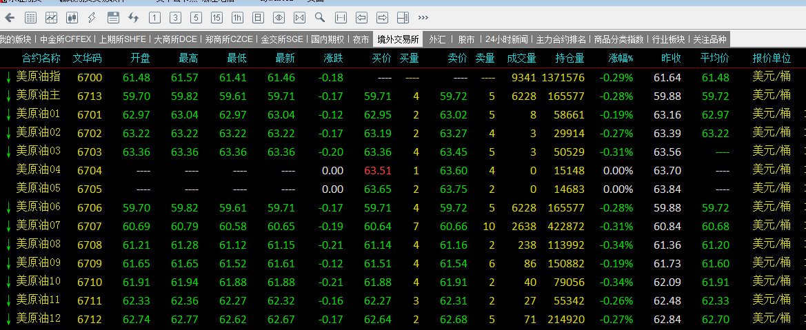Image resolution: width=806 pixels, height=330 pixels.
Task: Sort by the 涨幅% column header
Action: [621, 59]
